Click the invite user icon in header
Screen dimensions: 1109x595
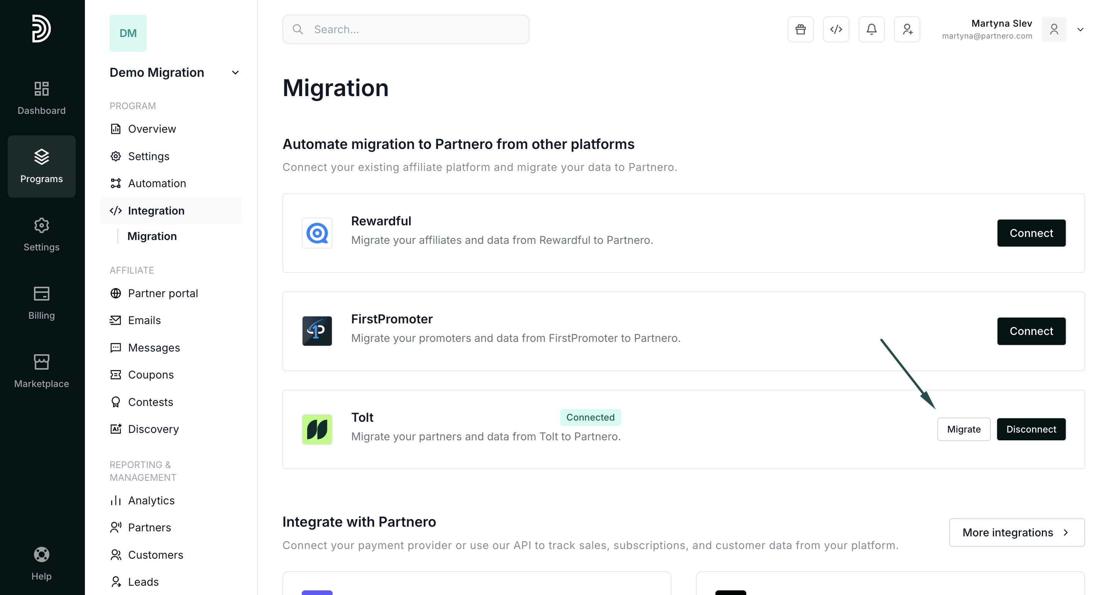[907, 29]
